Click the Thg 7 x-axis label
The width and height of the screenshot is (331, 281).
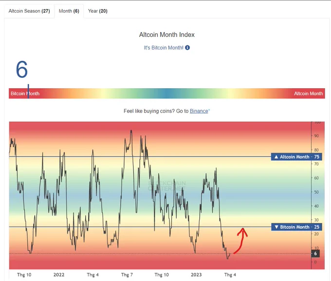[x=127, y=275]
